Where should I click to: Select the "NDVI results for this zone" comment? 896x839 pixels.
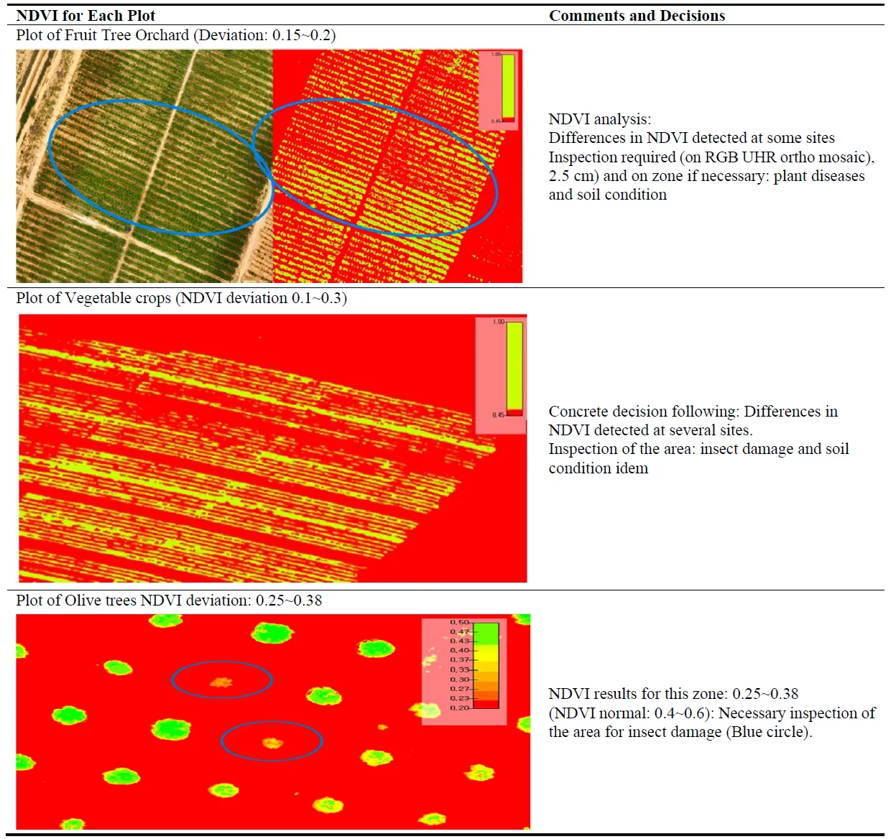tap(673, 694)
